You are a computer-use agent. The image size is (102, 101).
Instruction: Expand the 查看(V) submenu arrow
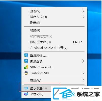(x=83, y=11)
